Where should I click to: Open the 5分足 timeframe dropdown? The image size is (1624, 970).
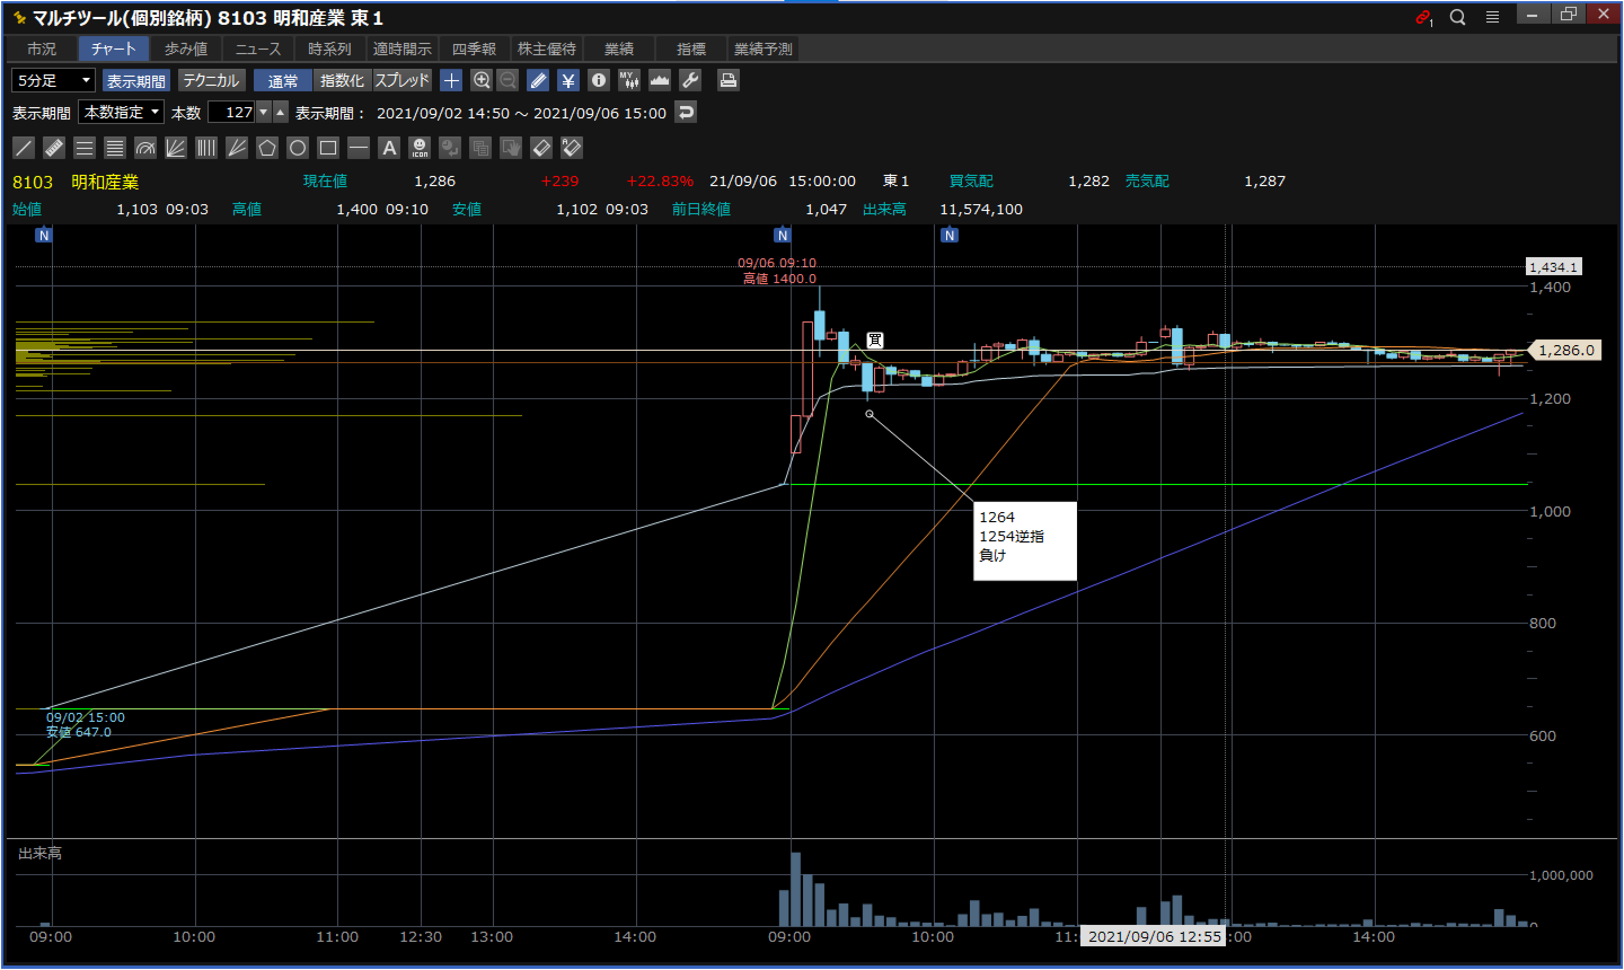(54, 81)
